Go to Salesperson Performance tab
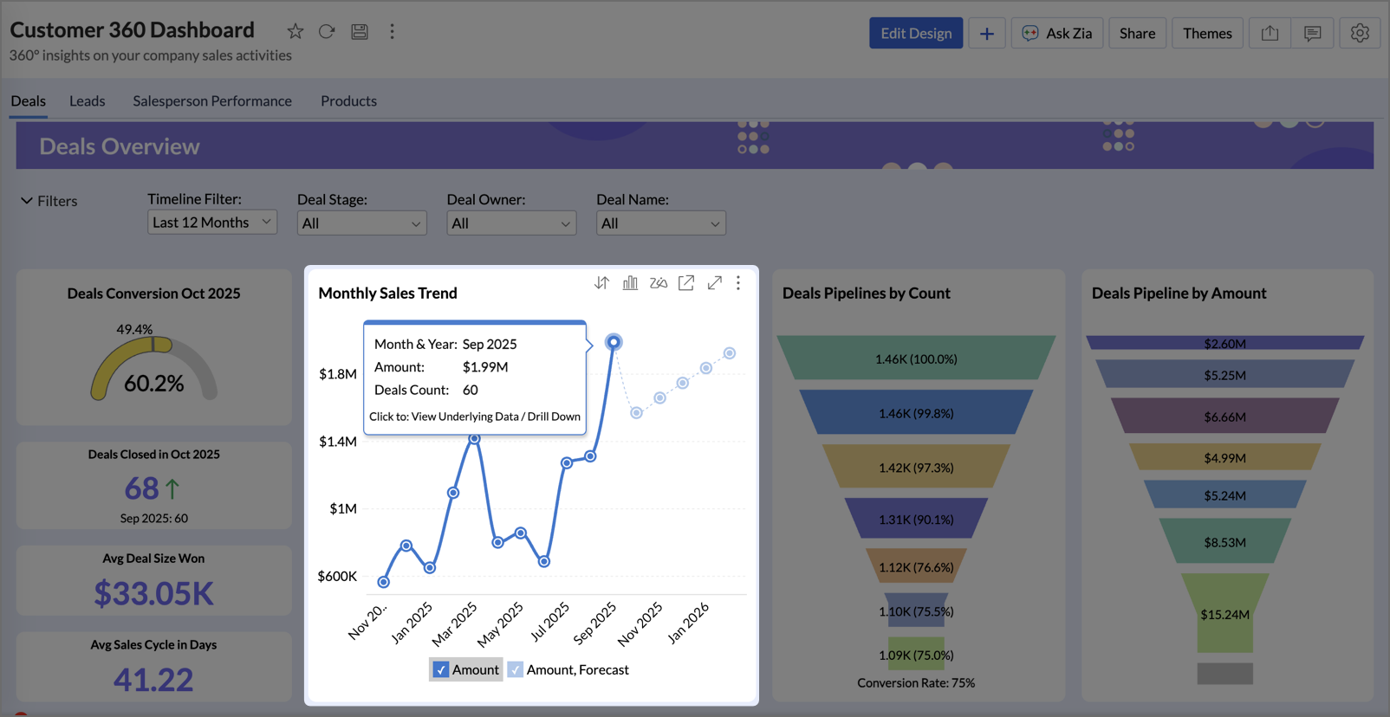 212,101
